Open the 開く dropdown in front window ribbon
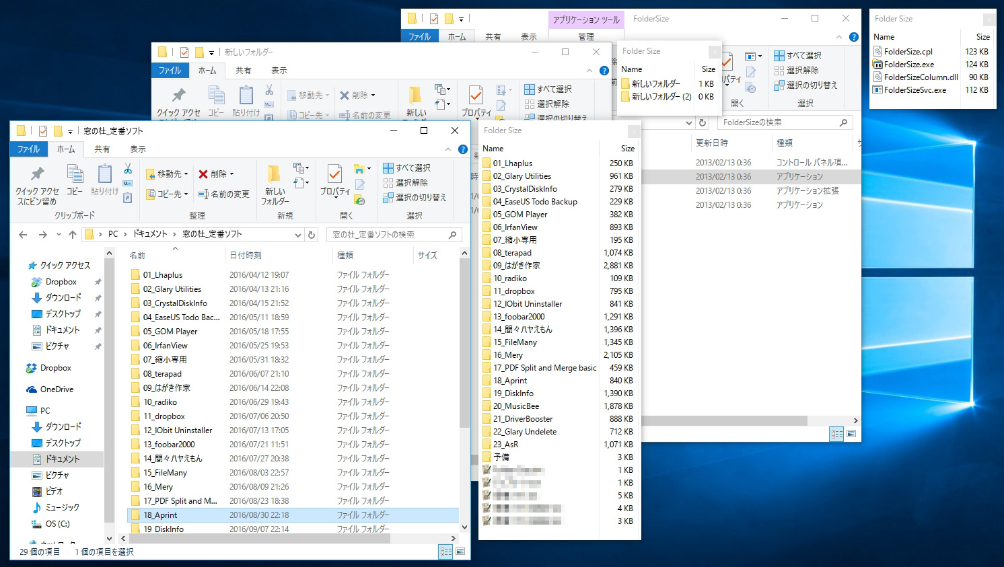This screenshot has width=1004, height=567. (x=363, y=168)
